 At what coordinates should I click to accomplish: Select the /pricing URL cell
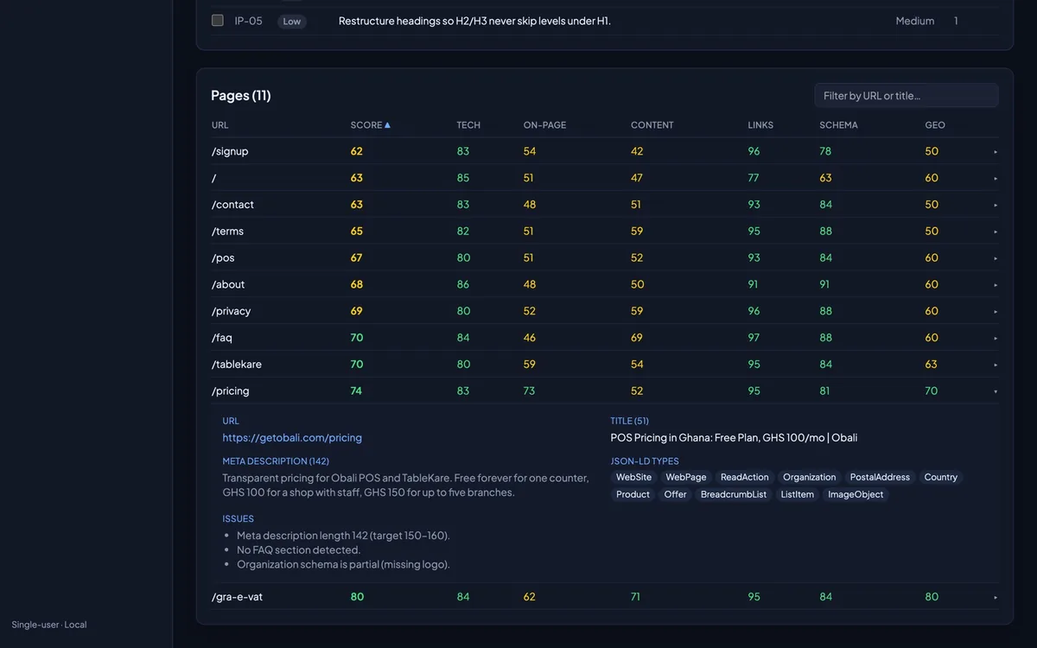click(230, 391)
